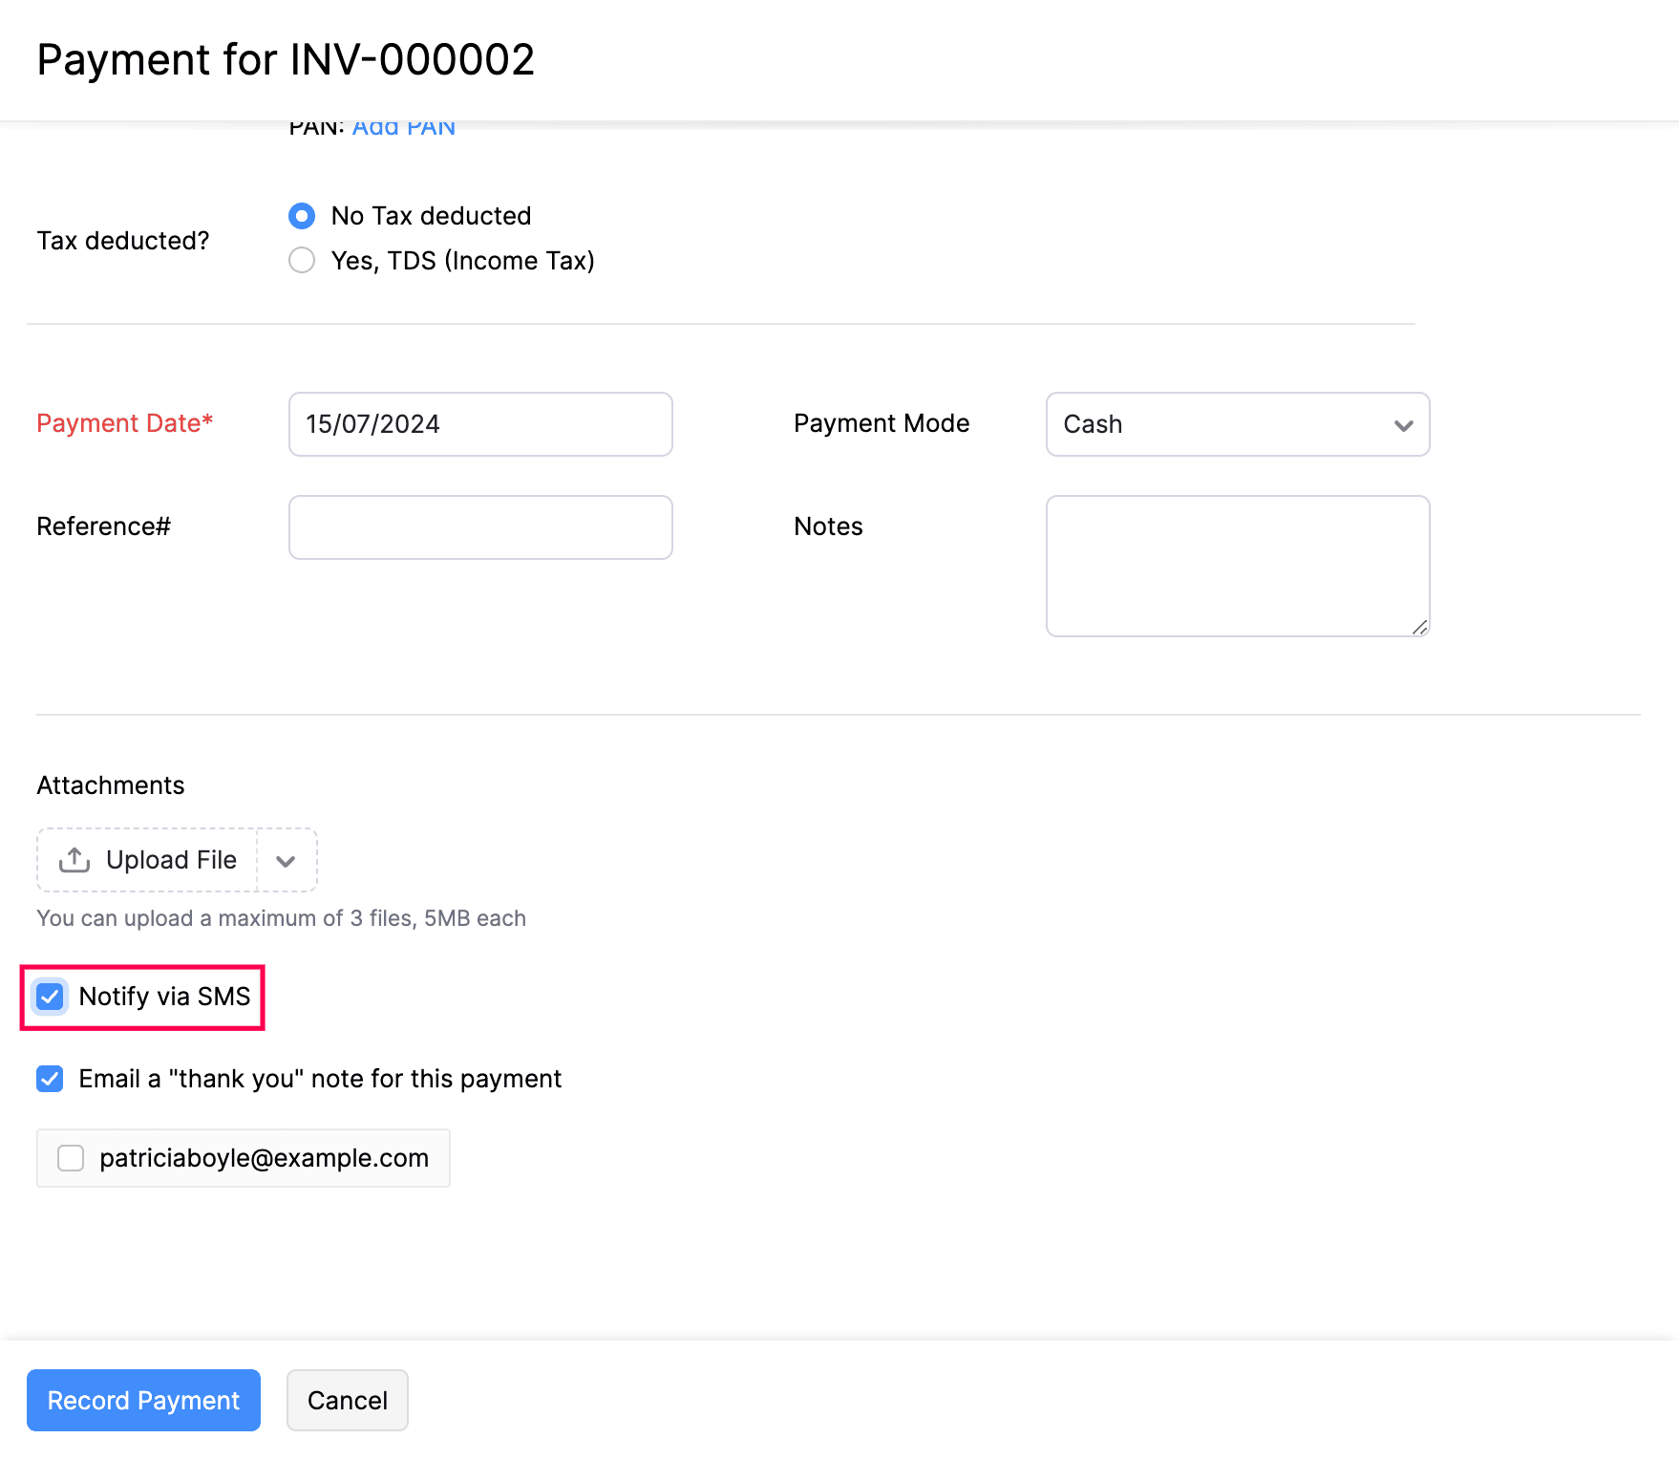Click the Notes box resize grip

click(x=1418, y=628)
